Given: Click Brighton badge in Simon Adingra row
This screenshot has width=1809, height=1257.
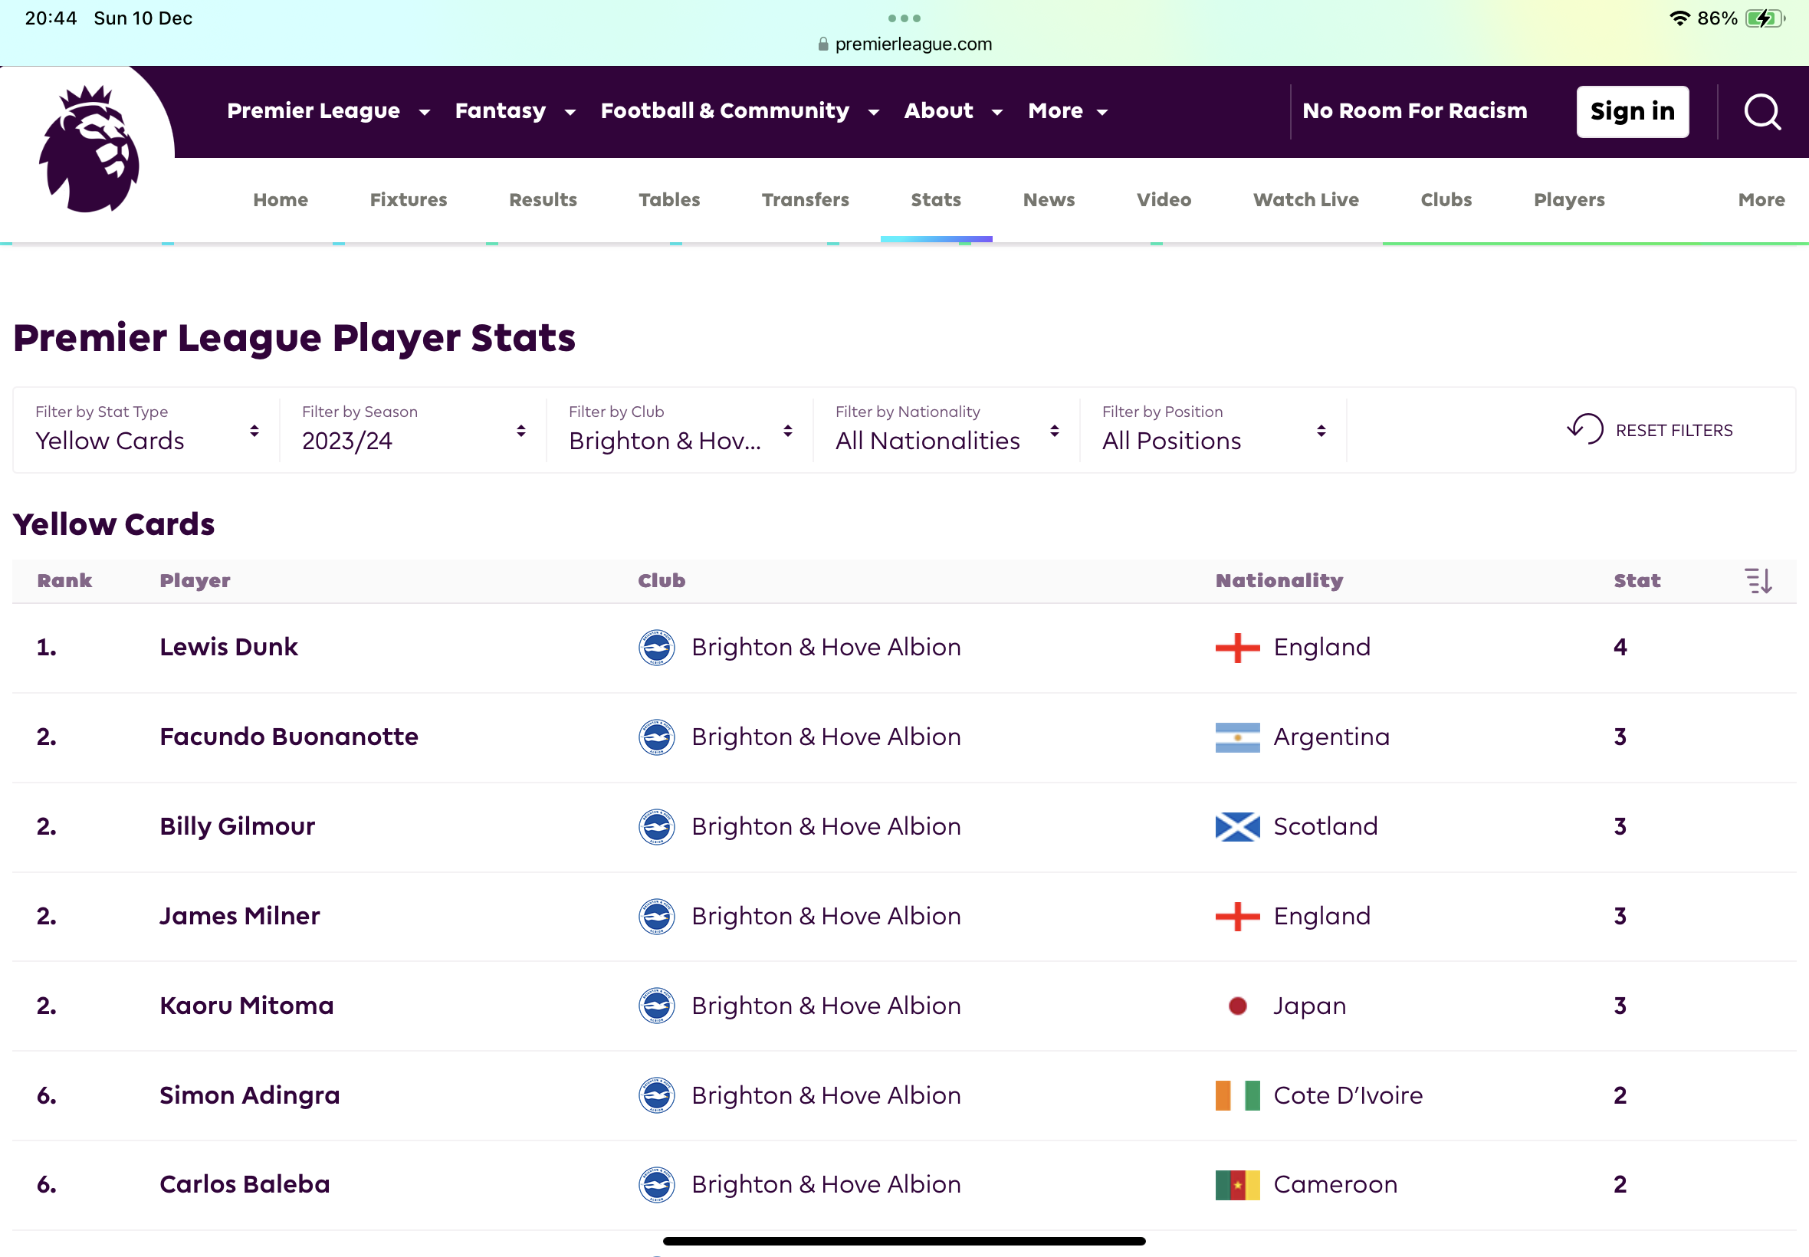Looking at the screenshot, I should pyautogui.click(x=656, y=1095).
